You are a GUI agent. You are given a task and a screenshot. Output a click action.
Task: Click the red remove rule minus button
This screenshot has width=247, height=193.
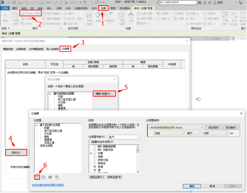point(232,133)
